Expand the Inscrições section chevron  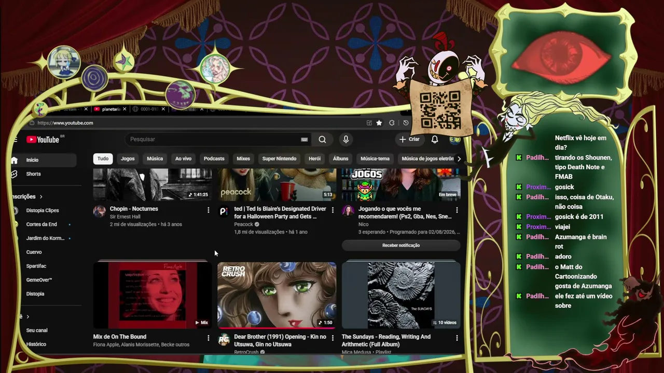coord(41,197)
